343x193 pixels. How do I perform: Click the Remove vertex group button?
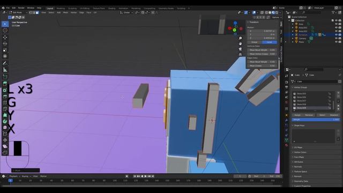click(x=309, y=115)
